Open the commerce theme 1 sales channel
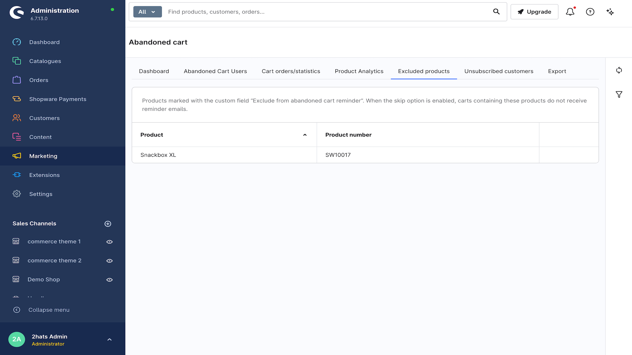 pos(54,242)
